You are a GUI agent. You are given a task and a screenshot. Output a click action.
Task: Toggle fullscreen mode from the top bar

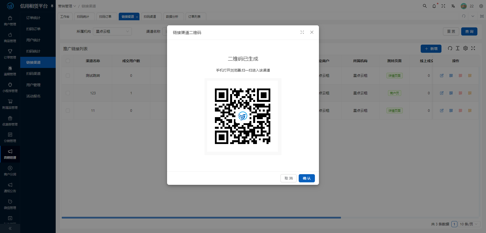coord(443,6)
